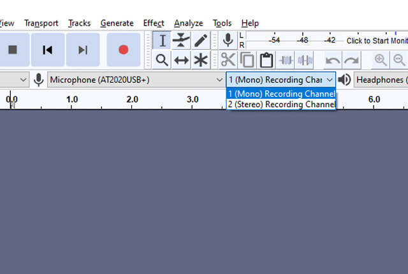
Task: Open the Microphone (AT2020USB+) device dropdown
Action: 135,80
